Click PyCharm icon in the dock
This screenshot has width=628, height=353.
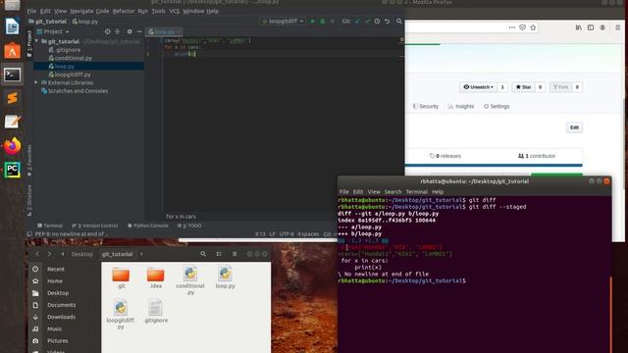[12, 170]
